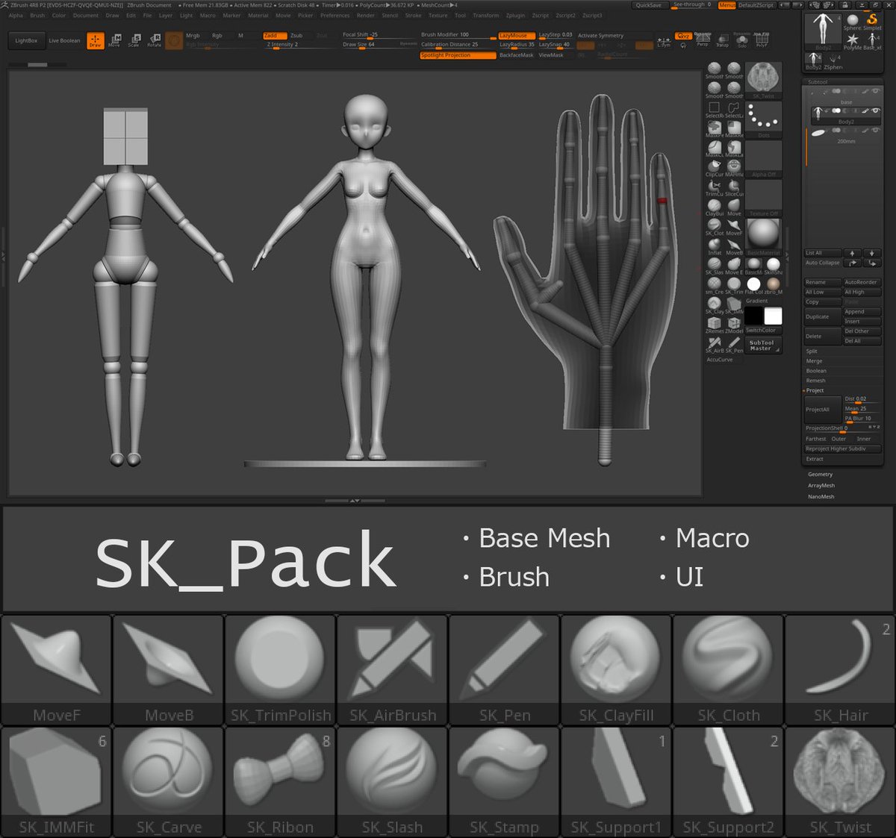Switch to Scale transform mode

click(134, 40)
